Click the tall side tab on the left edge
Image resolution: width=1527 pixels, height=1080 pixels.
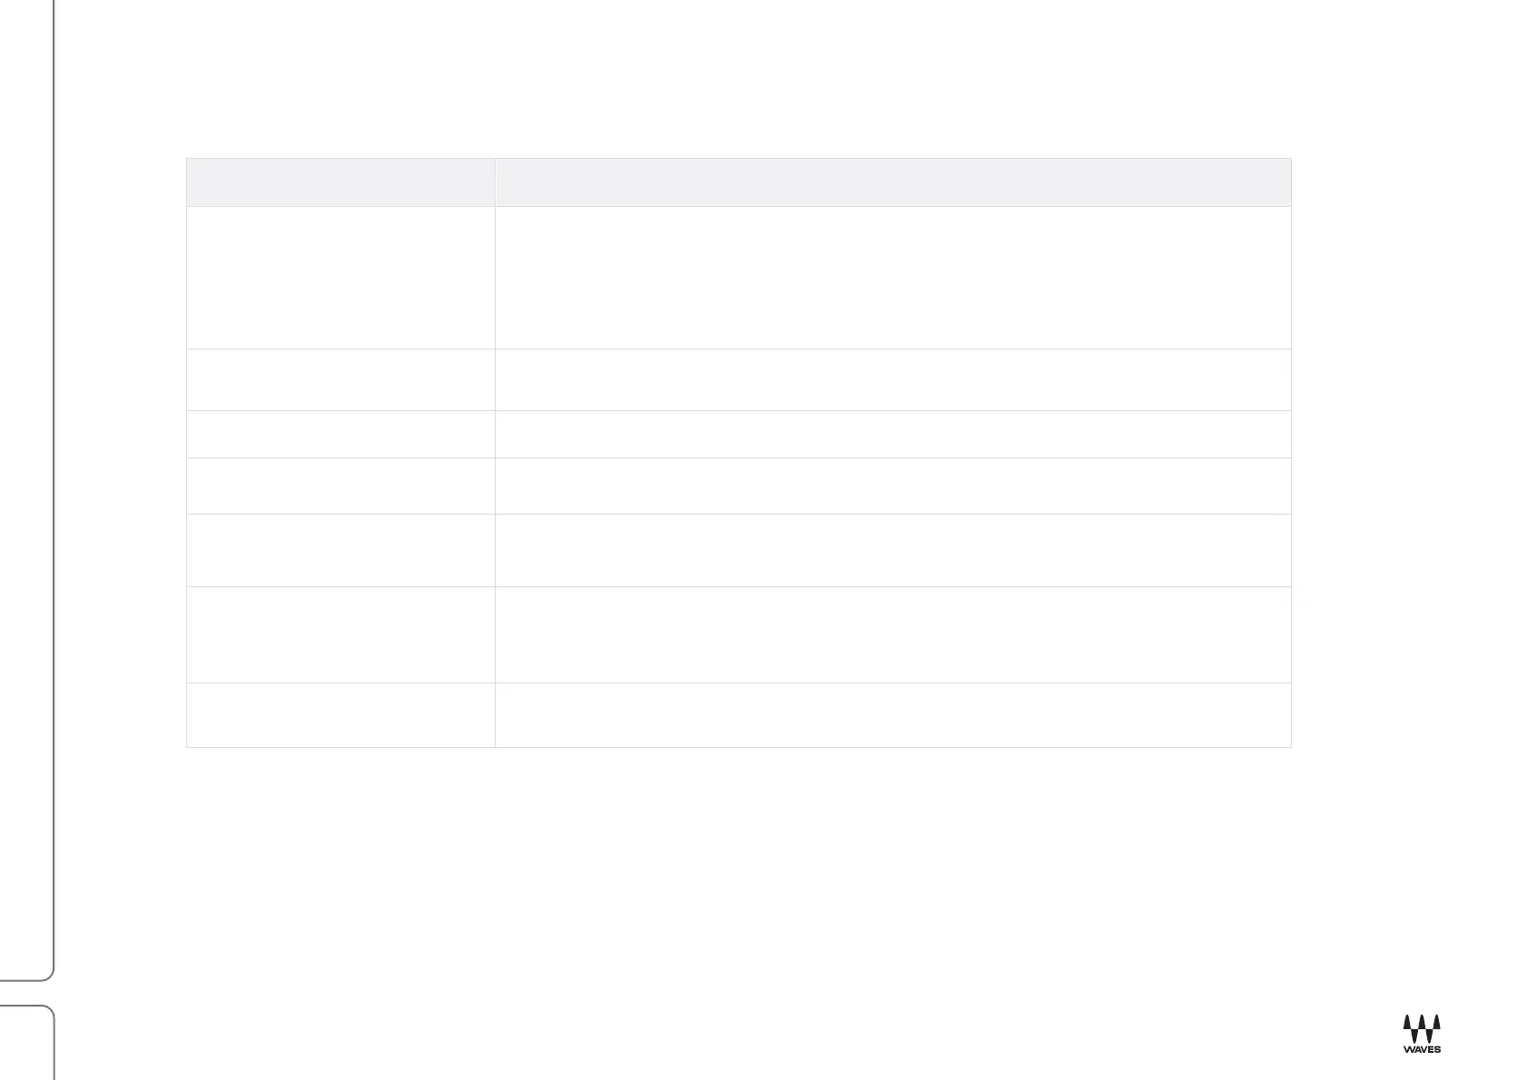coord(26,490)
